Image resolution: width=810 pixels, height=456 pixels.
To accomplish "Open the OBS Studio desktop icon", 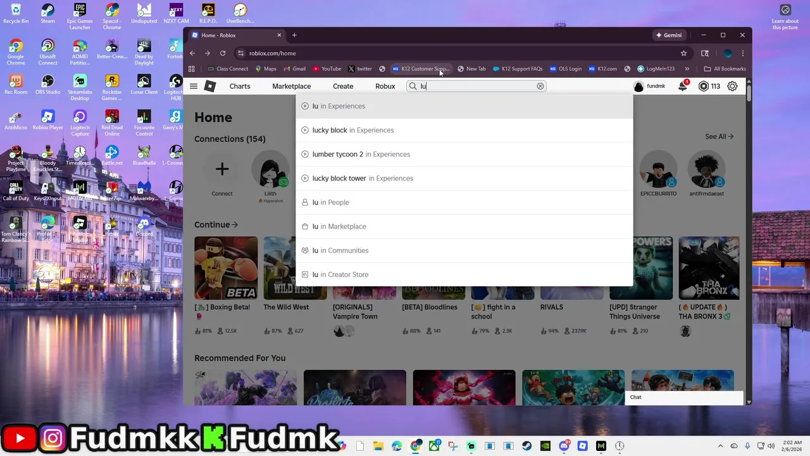I will tap(47, 85).
